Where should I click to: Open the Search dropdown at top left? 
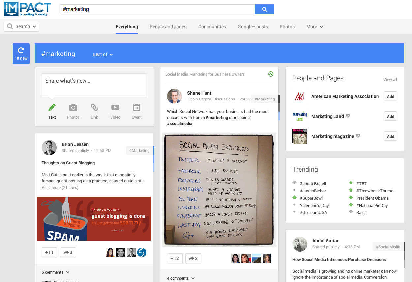tap(21, 26)
